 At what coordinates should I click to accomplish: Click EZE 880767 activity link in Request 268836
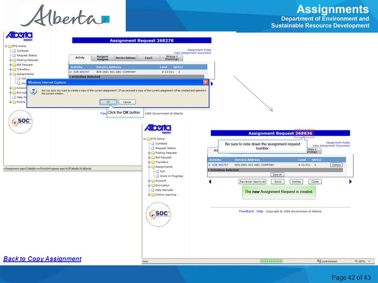point(220,165)
